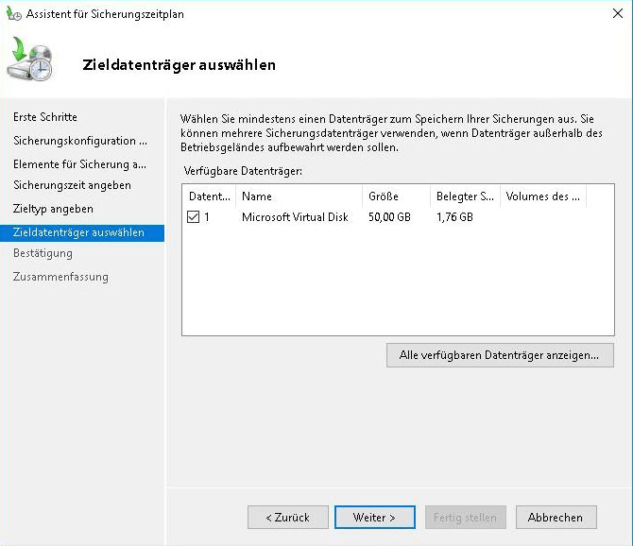Close the wizard window
Screen dimensions: 633x546
click(x=618, y=14)
